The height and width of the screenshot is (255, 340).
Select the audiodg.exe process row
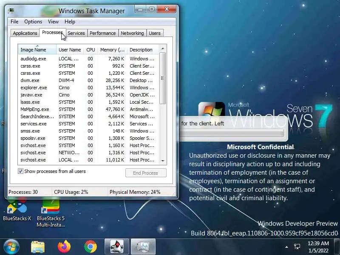[x=88, y=59]
